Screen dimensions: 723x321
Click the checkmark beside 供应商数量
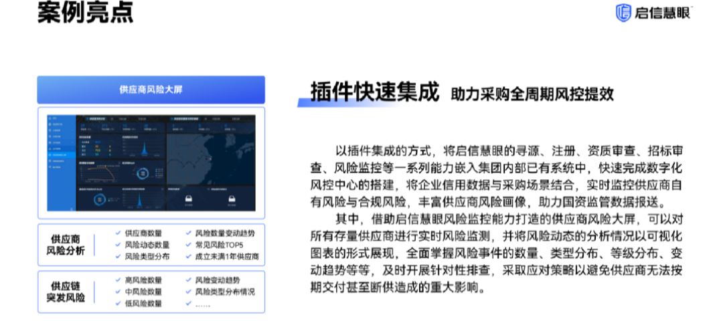[x=118, y=233]
